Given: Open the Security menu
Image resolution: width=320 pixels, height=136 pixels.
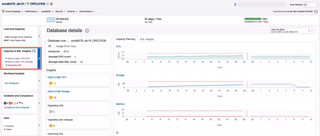Looking at the screenshot, I should point(60,12).
